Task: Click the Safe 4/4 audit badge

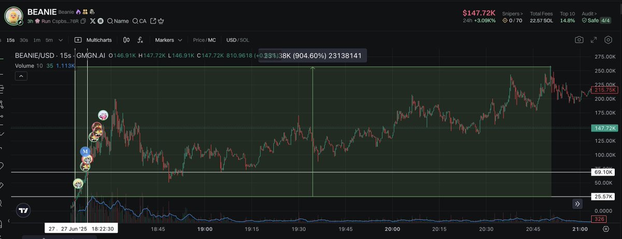Action: (x=598, y=20)
